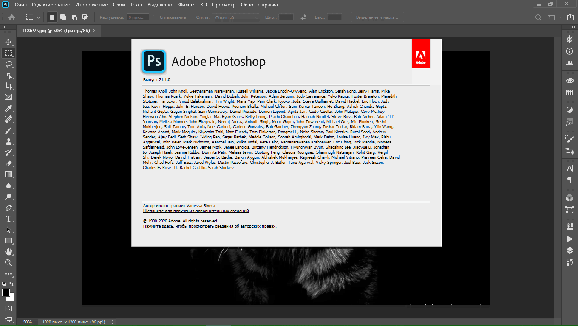
Task: Swap width and height arrows icon
Action: [303, 17]
